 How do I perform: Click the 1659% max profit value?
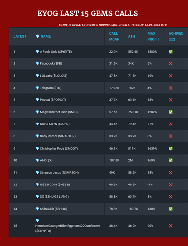pyautogui.click(x=152, y=149)
